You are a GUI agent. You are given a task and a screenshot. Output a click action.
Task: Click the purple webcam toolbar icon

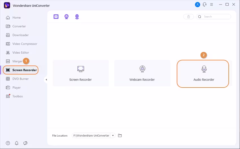[x=66, y=17]
